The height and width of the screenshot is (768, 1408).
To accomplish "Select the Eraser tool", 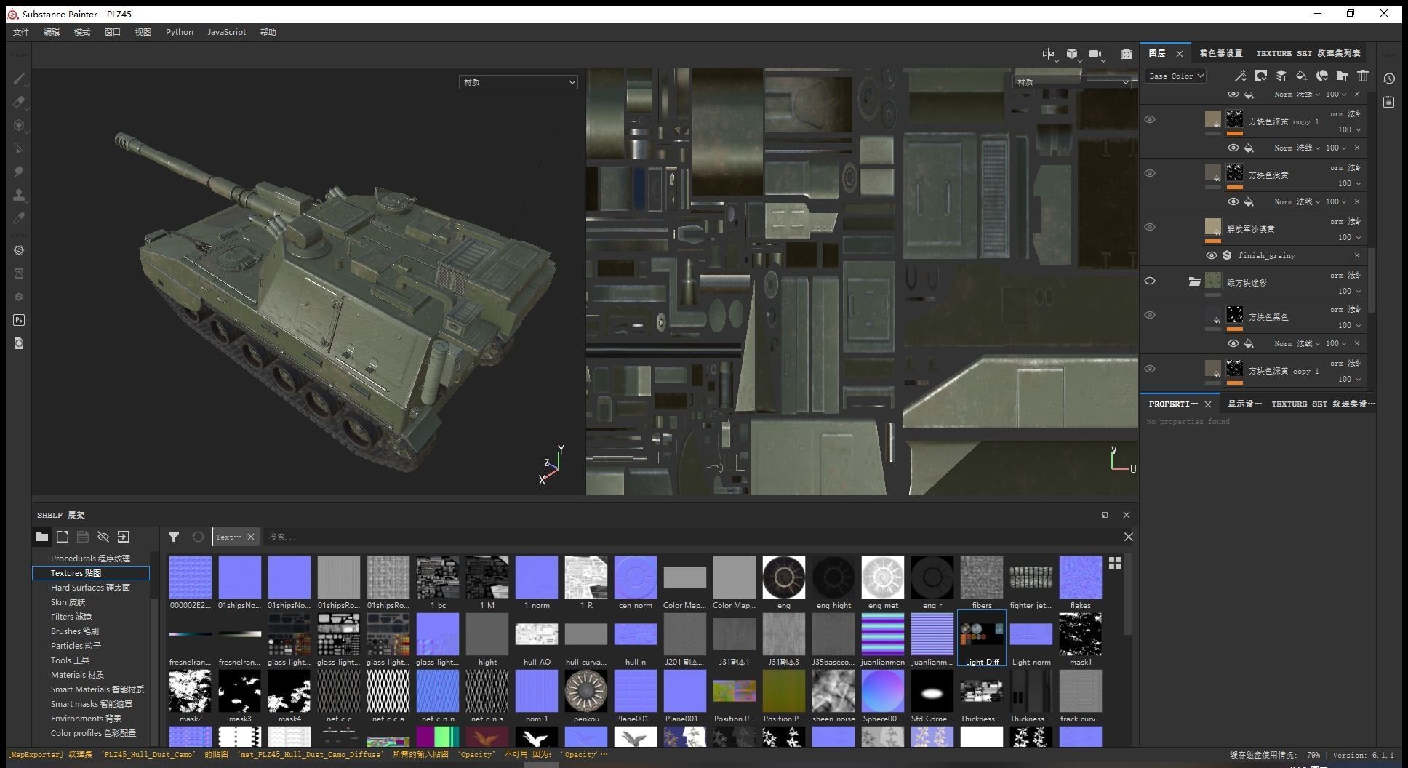I will 19,102.
